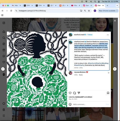Go back in Chrome
The height and width of the screenshot is (121, 120).
point(3,11)
